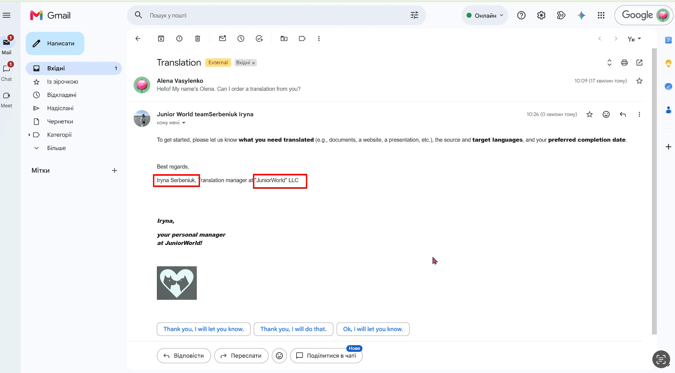Open Gmail support help icon
This screenshot has height=373, width=675.
click(x=521, y=15)
